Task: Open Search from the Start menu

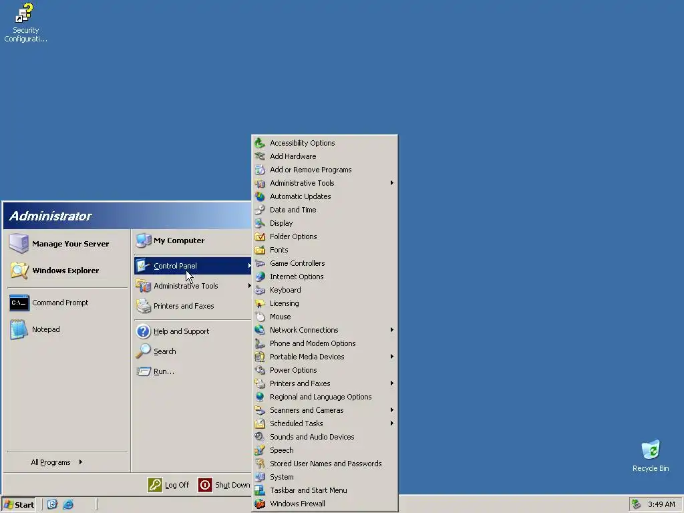Action: [x=192, y=351]
